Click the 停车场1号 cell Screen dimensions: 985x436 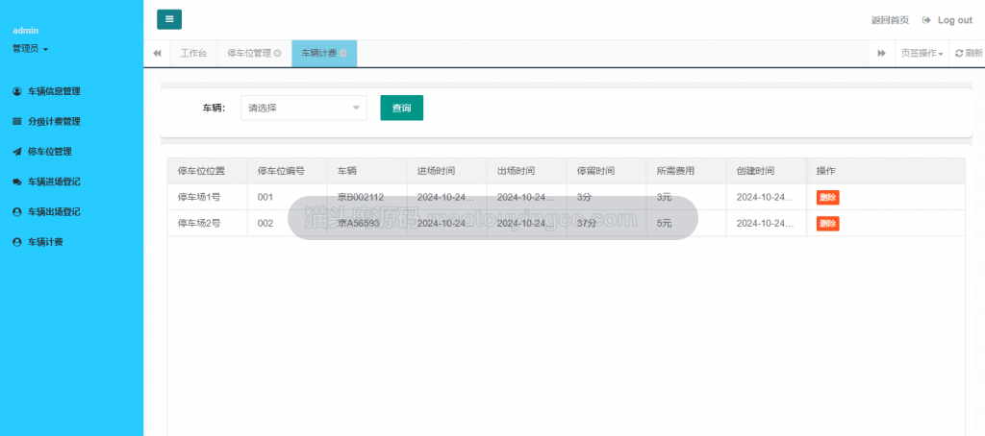point(208,197)
